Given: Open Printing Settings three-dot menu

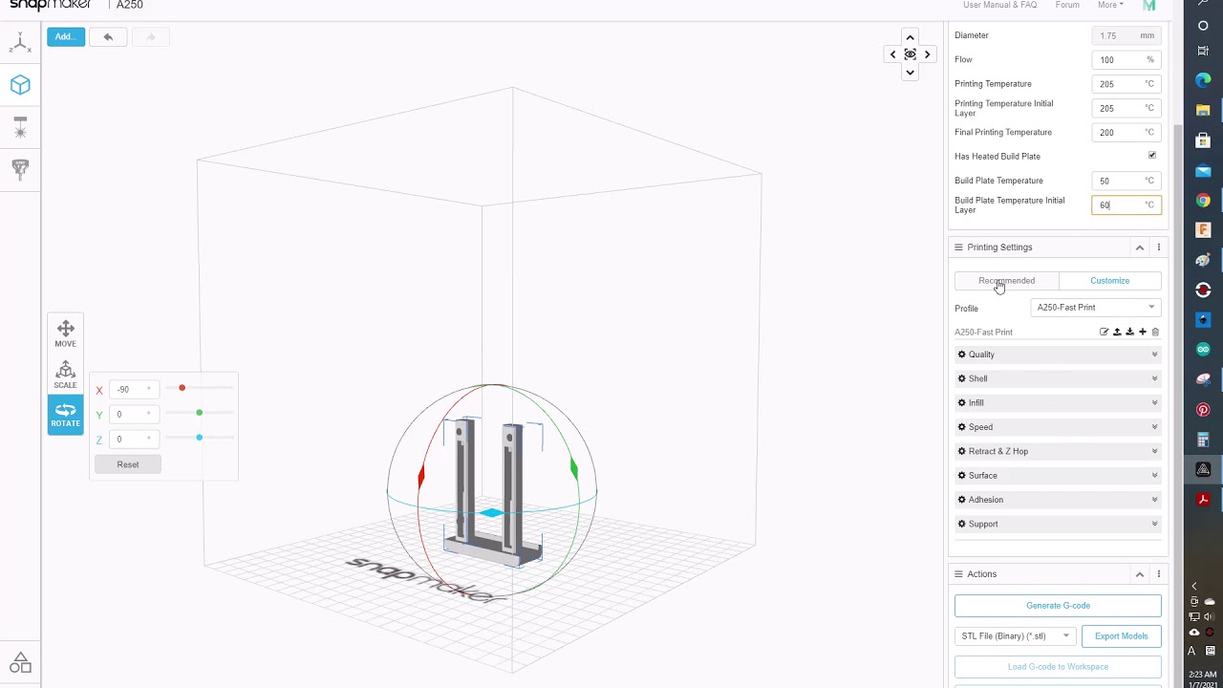Looking at the screenshot, I should pos(1158,247).
